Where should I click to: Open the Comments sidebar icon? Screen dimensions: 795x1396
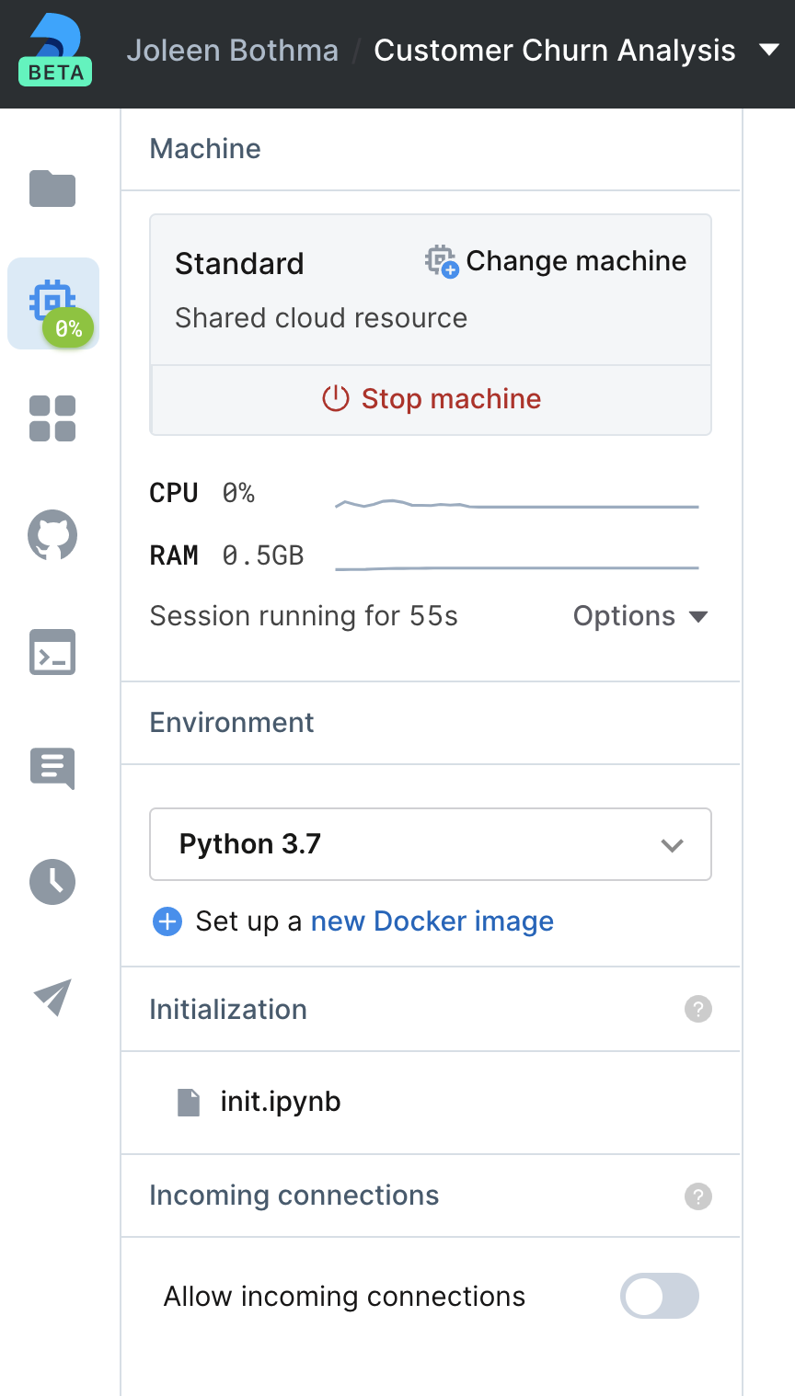point(52,768)
